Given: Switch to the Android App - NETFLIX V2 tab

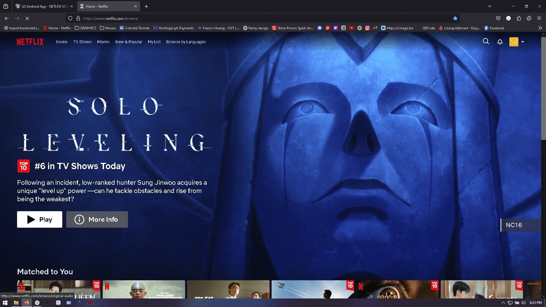Looking at the screenshot, I should 44,6.
